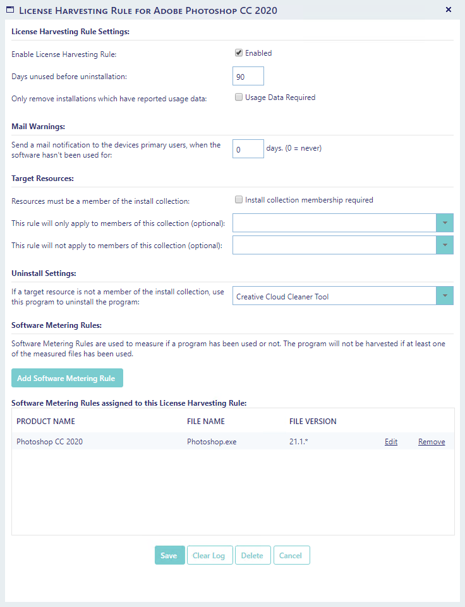This screenshot has width=465, height=607.
Task: Click the Days unused before uninstallation field
Action: pos(248,76)
